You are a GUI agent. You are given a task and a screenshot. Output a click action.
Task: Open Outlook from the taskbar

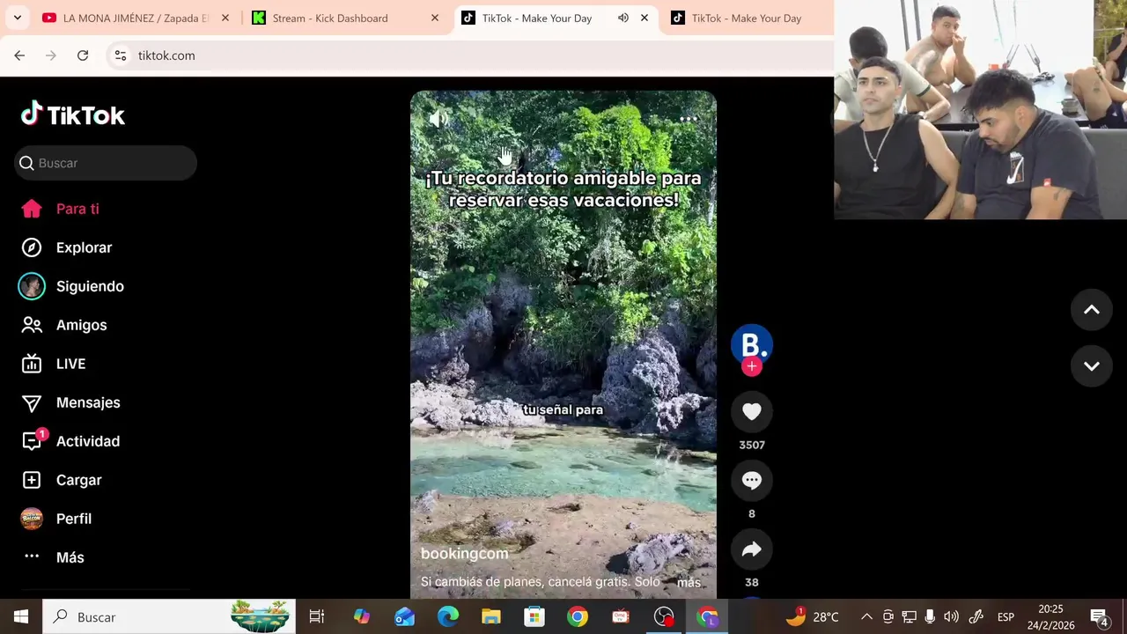404,616
